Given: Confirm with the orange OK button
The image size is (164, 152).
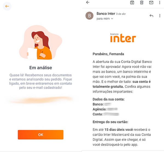Looking at the screenshot, I should (40, 135).
